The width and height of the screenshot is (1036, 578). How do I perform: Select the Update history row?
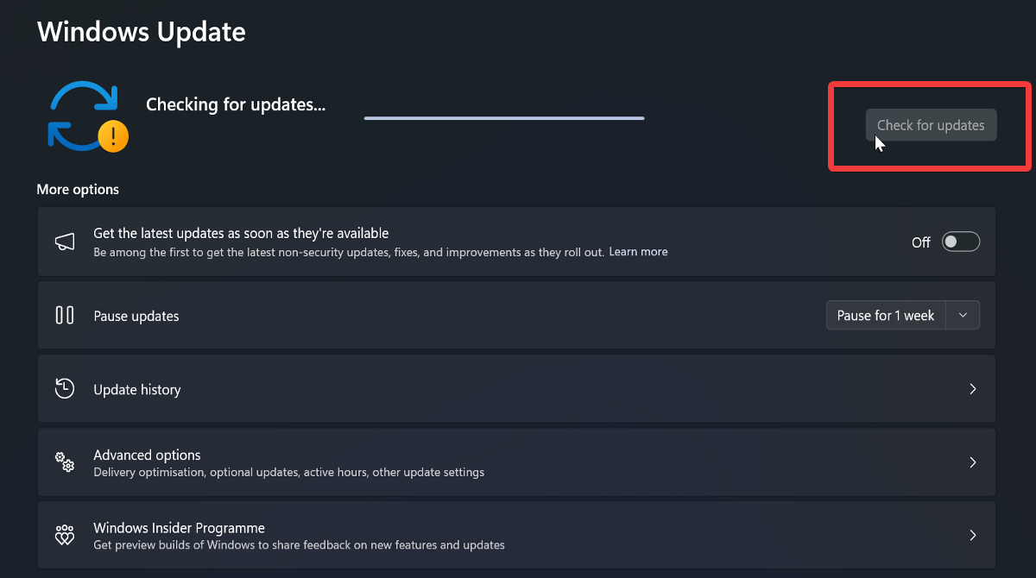516,388
